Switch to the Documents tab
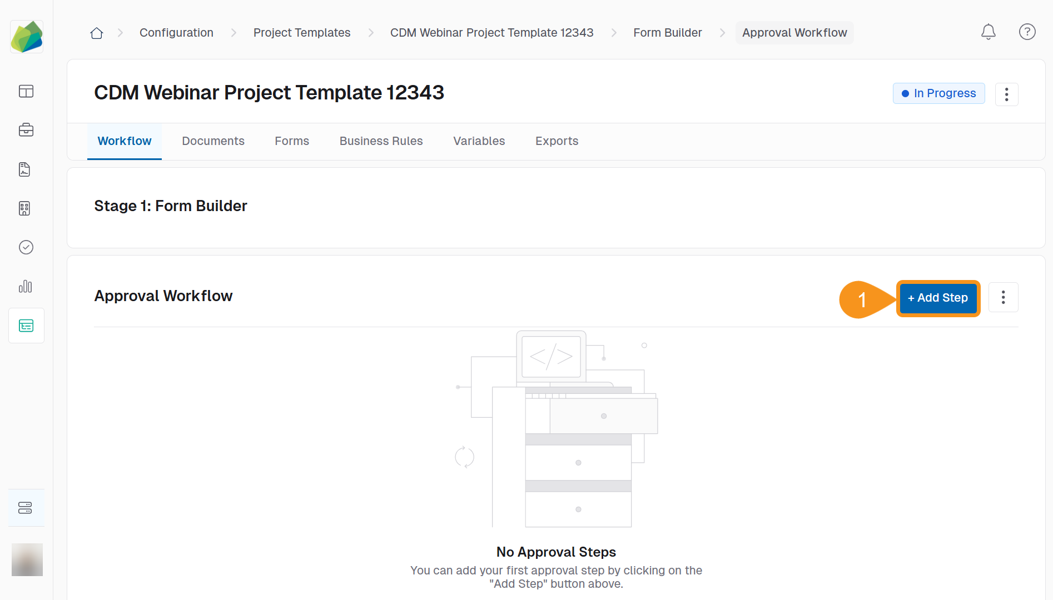 click(x=213, y=141)
